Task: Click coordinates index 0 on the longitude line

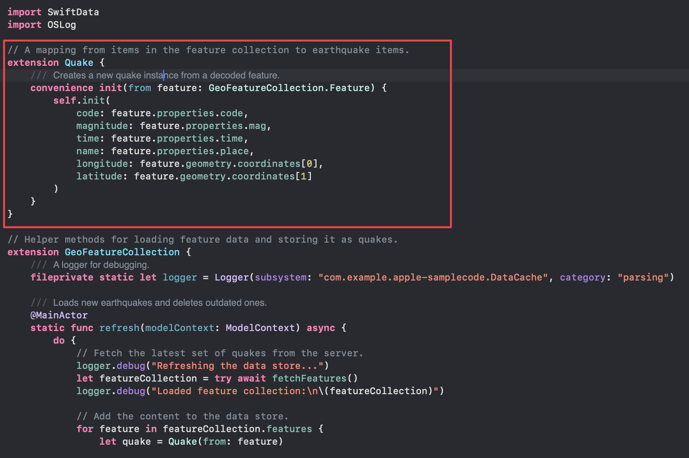Action: [309, 164]
